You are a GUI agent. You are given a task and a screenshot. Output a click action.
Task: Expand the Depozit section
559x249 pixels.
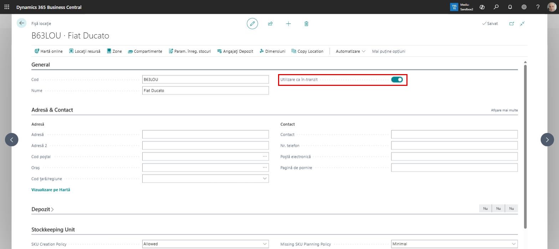42,209
